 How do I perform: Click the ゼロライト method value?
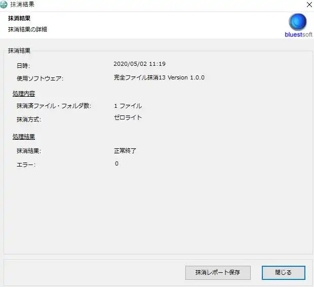point(128,117)
